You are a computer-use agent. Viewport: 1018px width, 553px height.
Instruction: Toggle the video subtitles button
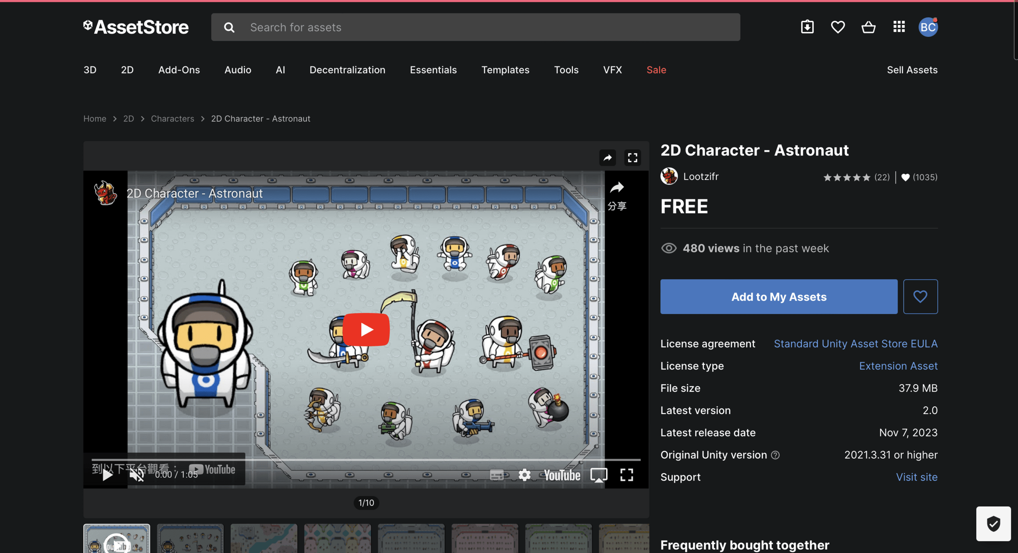click(497, 475)
